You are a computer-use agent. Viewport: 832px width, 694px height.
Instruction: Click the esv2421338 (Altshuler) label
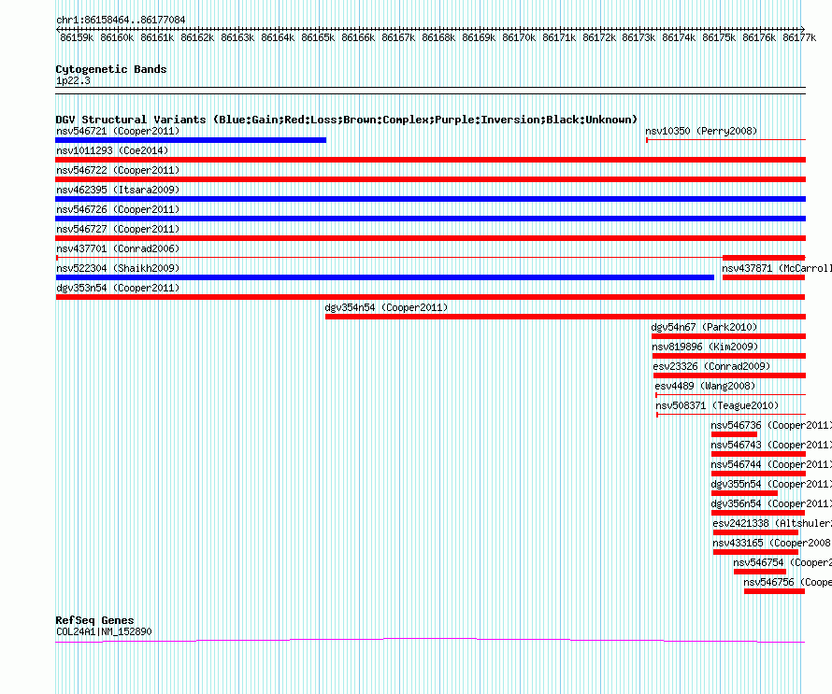pyautogui.click(x=772, y=523)
